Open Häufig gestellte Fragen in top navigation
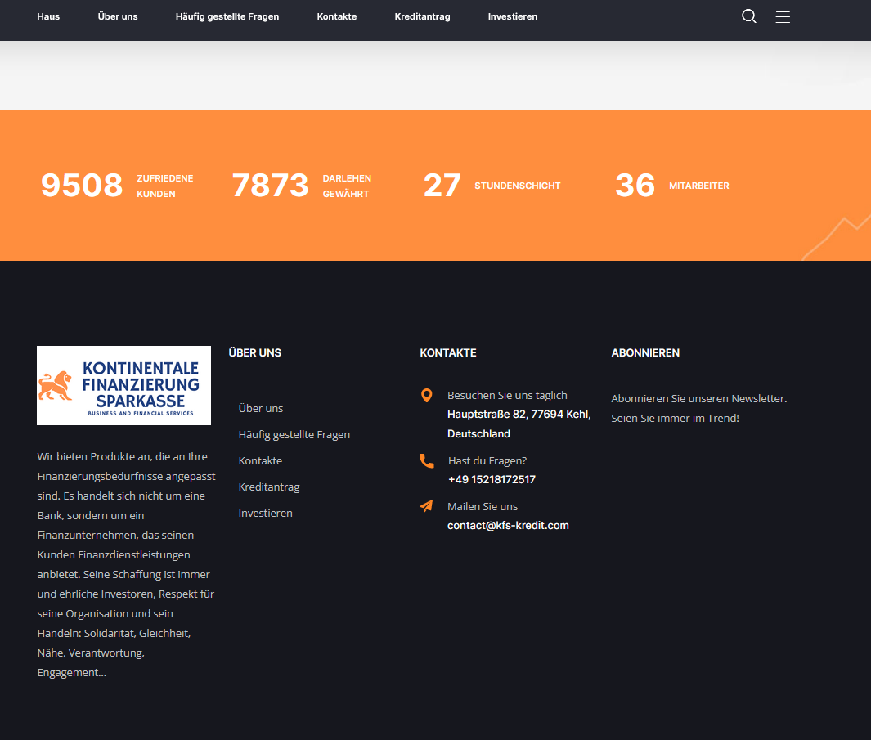 click(x=227, y=16)
